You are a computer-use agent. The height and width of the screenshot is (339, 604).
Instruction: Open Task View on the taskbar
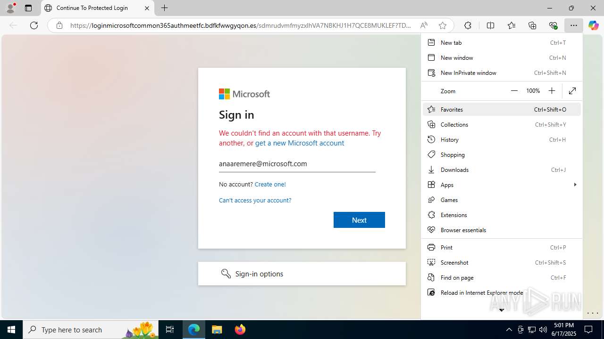(170, 330)
